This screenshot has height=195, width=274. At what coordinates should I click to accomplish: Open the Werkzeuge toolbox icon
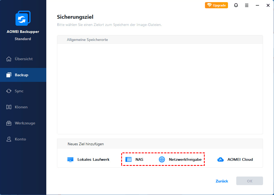click(9, 123)
